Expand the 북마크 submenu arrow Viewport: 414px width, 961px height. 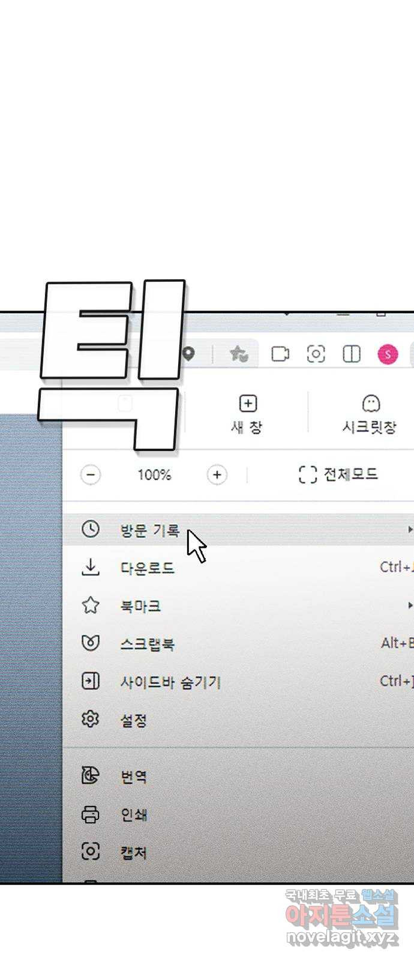pos(410,605)
